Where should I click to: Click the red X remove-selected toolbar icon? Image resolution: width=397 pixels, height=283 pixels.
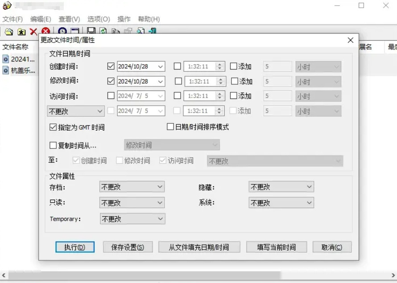pyautogui.click(x=33, y=32)
